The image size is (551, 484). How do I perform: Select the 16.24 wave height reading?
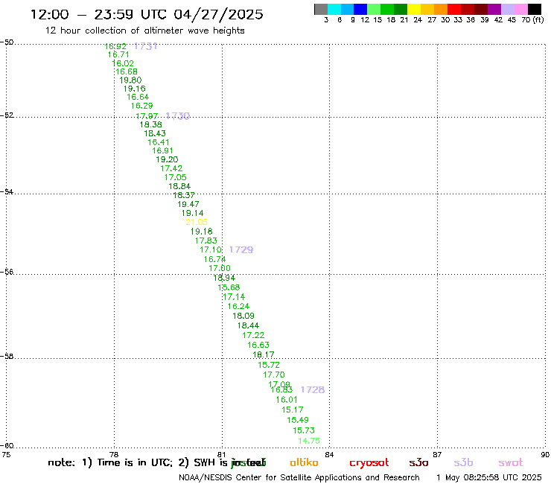[x=238, y=307]
